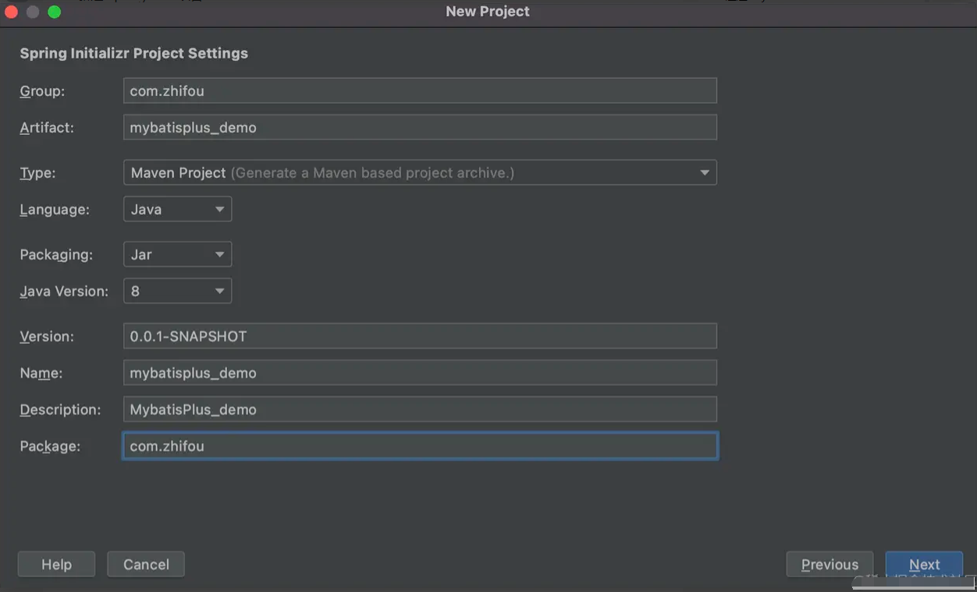Close the New Project window
977x592 pixels.
tap(11, 12)
